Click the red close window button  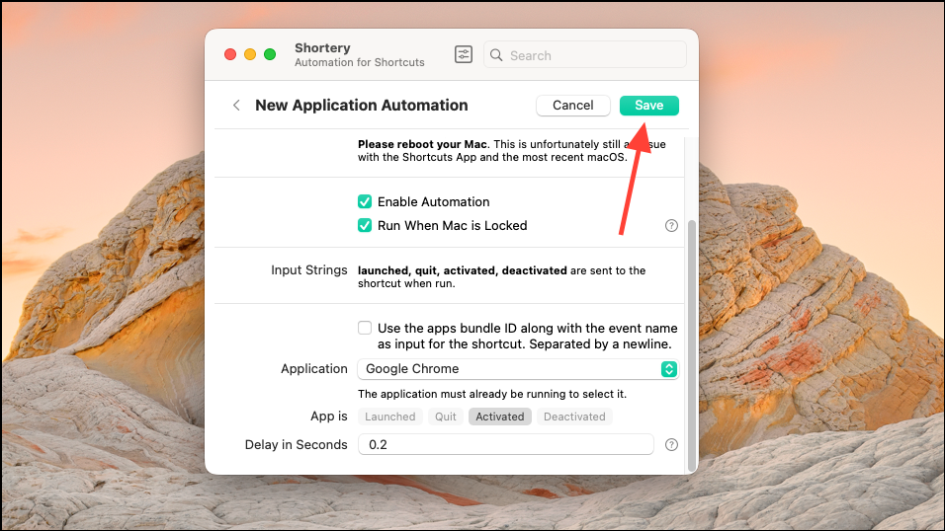[x=230, y=54]
